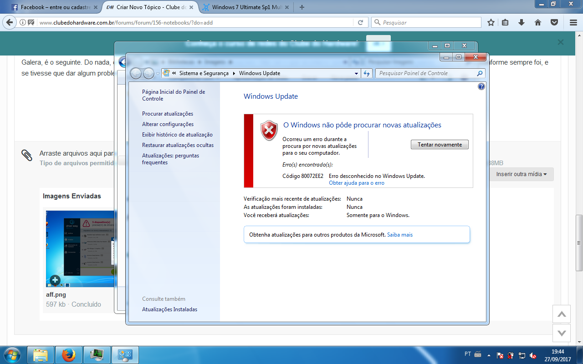Screen dimensions: 583x364
Task: Click the Firefox page vertical scrollbar thumb
Action: [x=579, y=243]
